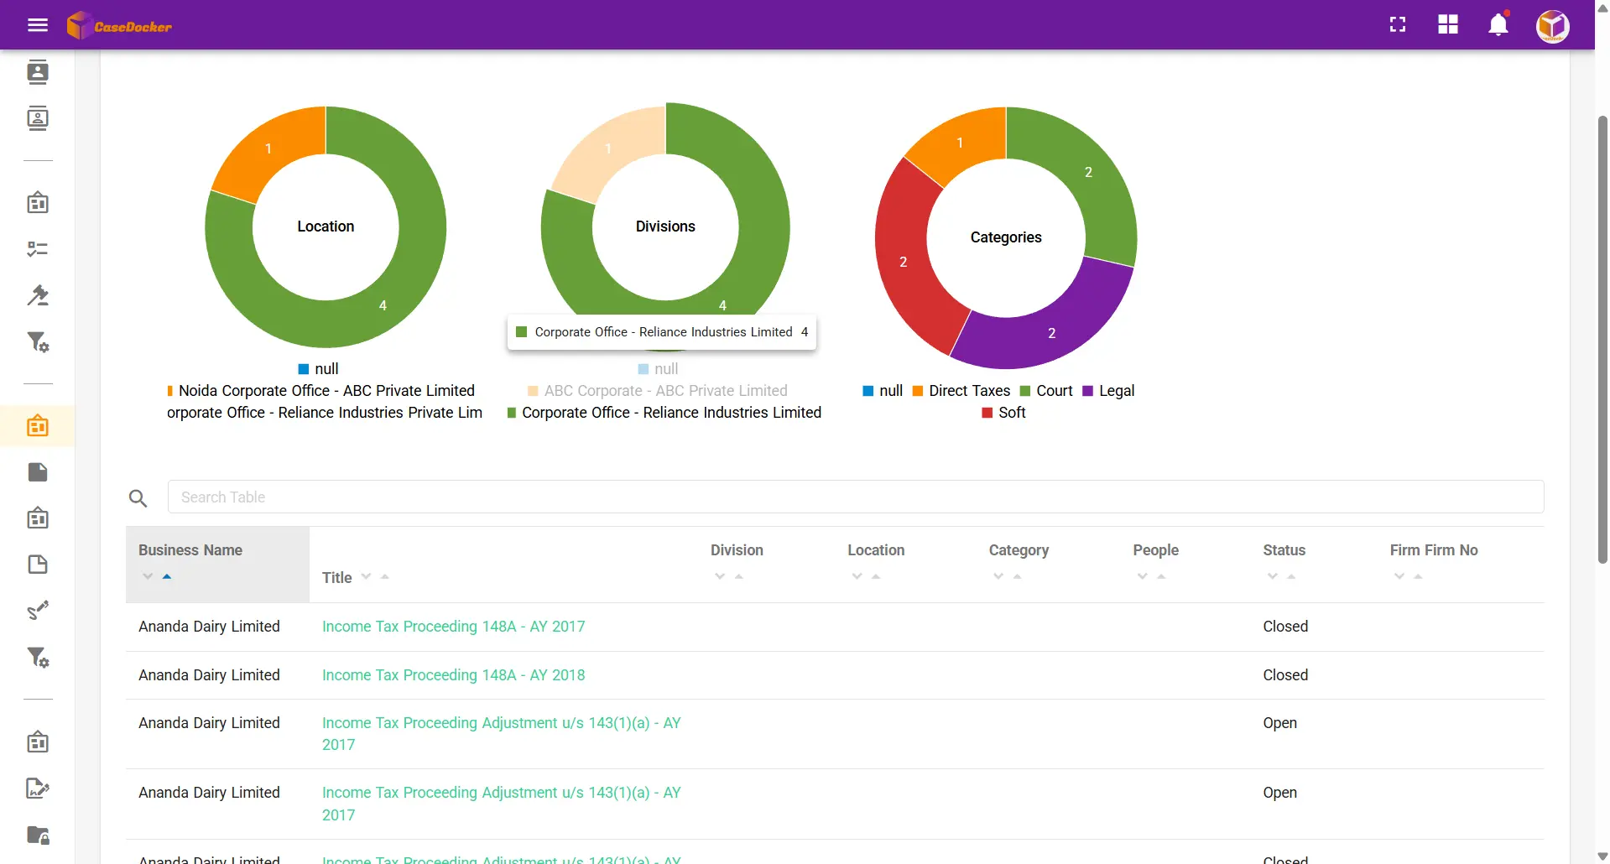The image size is (1610, 864).
Task: Click the Firm Firm No column header
Action: coord(1434,550)
